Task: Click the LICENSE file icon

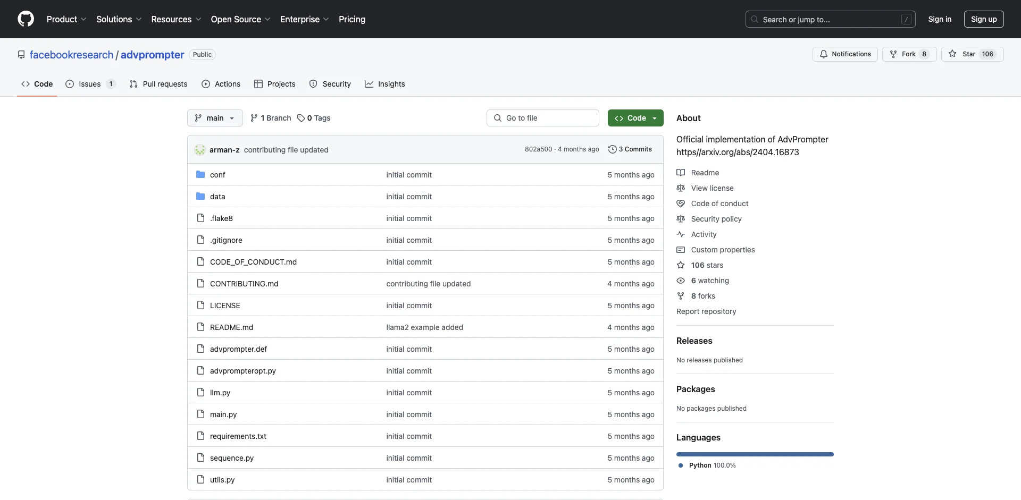Action: click(x=200, y=306)
